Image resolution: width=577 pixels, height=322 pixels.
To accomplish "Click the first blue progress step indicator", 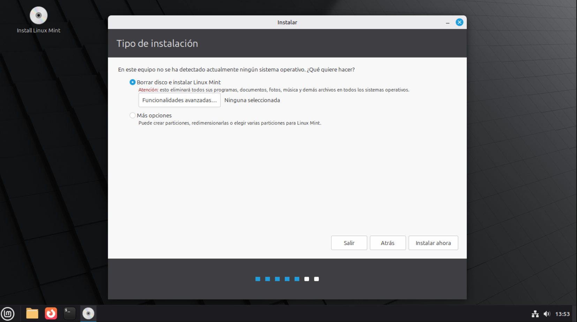I will (x=258, y=279).
